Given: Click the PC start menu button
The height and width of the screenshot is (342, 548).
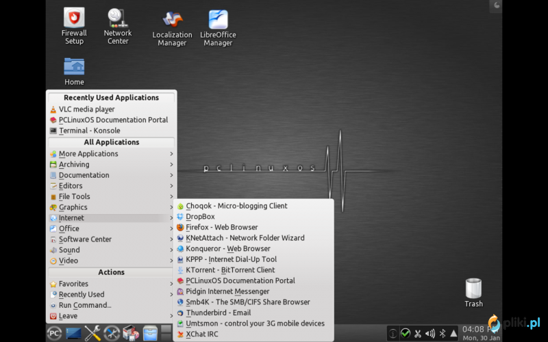Looking at the screenshot, I should pyautogui.click(x=54, y=333).
